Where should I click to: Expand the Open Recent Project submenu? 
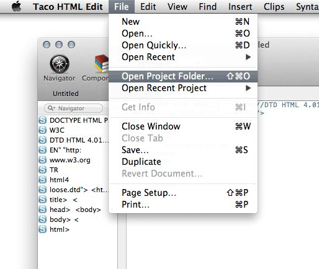click(183, 88)
